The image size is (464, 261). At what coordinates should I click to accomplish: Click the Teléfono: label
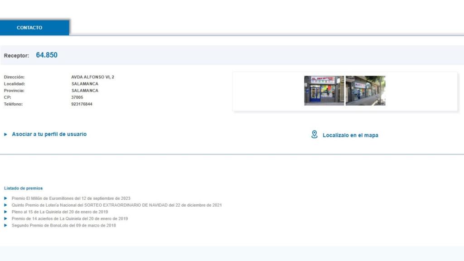coord(13,104)
